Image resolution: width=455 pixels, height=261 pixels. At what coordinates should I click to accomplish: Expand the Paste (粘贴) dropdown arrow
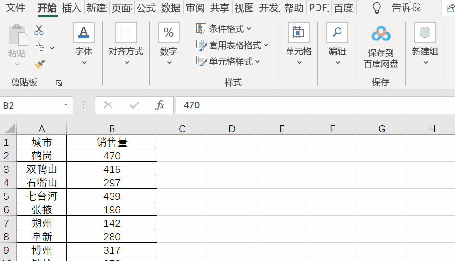click(x=17, y=65)
